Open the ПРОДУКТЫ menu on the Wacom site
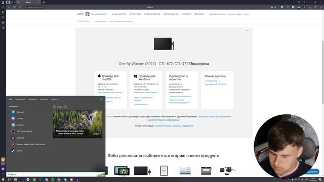The image size is (324, 182). pyautogui.click(x=135, y=14)
